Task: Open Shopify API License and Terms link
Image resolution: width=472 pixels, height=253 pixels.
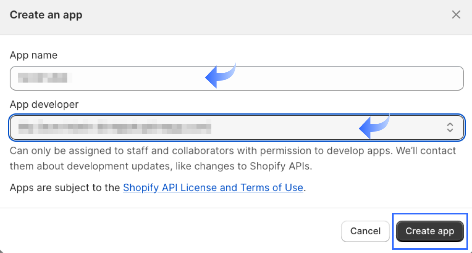Action: 213,188
